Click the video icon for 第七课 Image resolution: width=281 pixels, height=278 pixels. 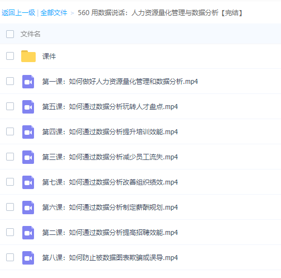(28, 182)
